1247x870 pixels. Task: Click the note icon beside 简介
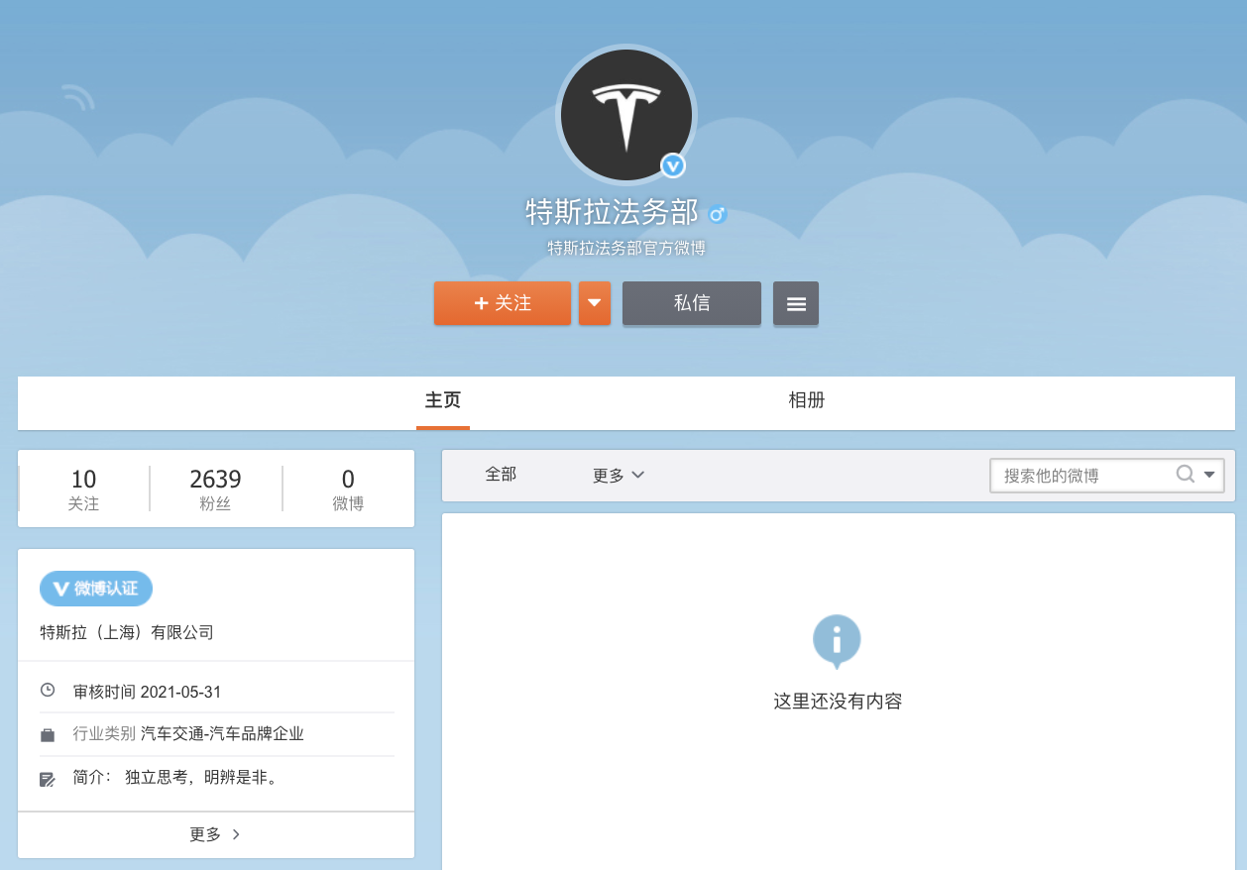[48, 779]
